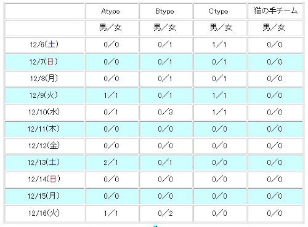The image size is (308, 227).
Task: Select Ctype value 1/1 on 12/6
Action: click(x=220, y=45)
